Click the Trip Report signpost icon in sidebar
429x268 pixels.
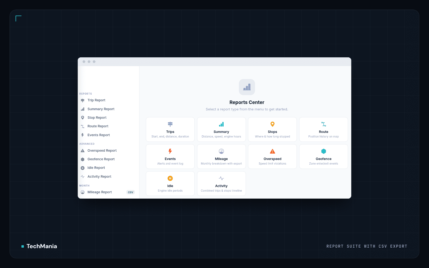pyautogui.click(x=83, y=100)
